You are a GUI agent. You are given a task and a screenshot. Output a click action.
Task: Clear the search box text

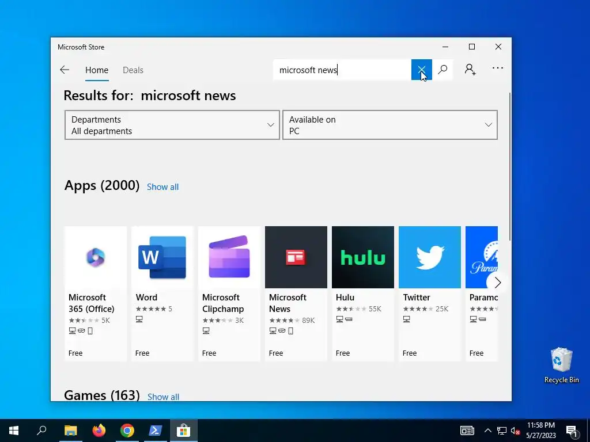421,70
